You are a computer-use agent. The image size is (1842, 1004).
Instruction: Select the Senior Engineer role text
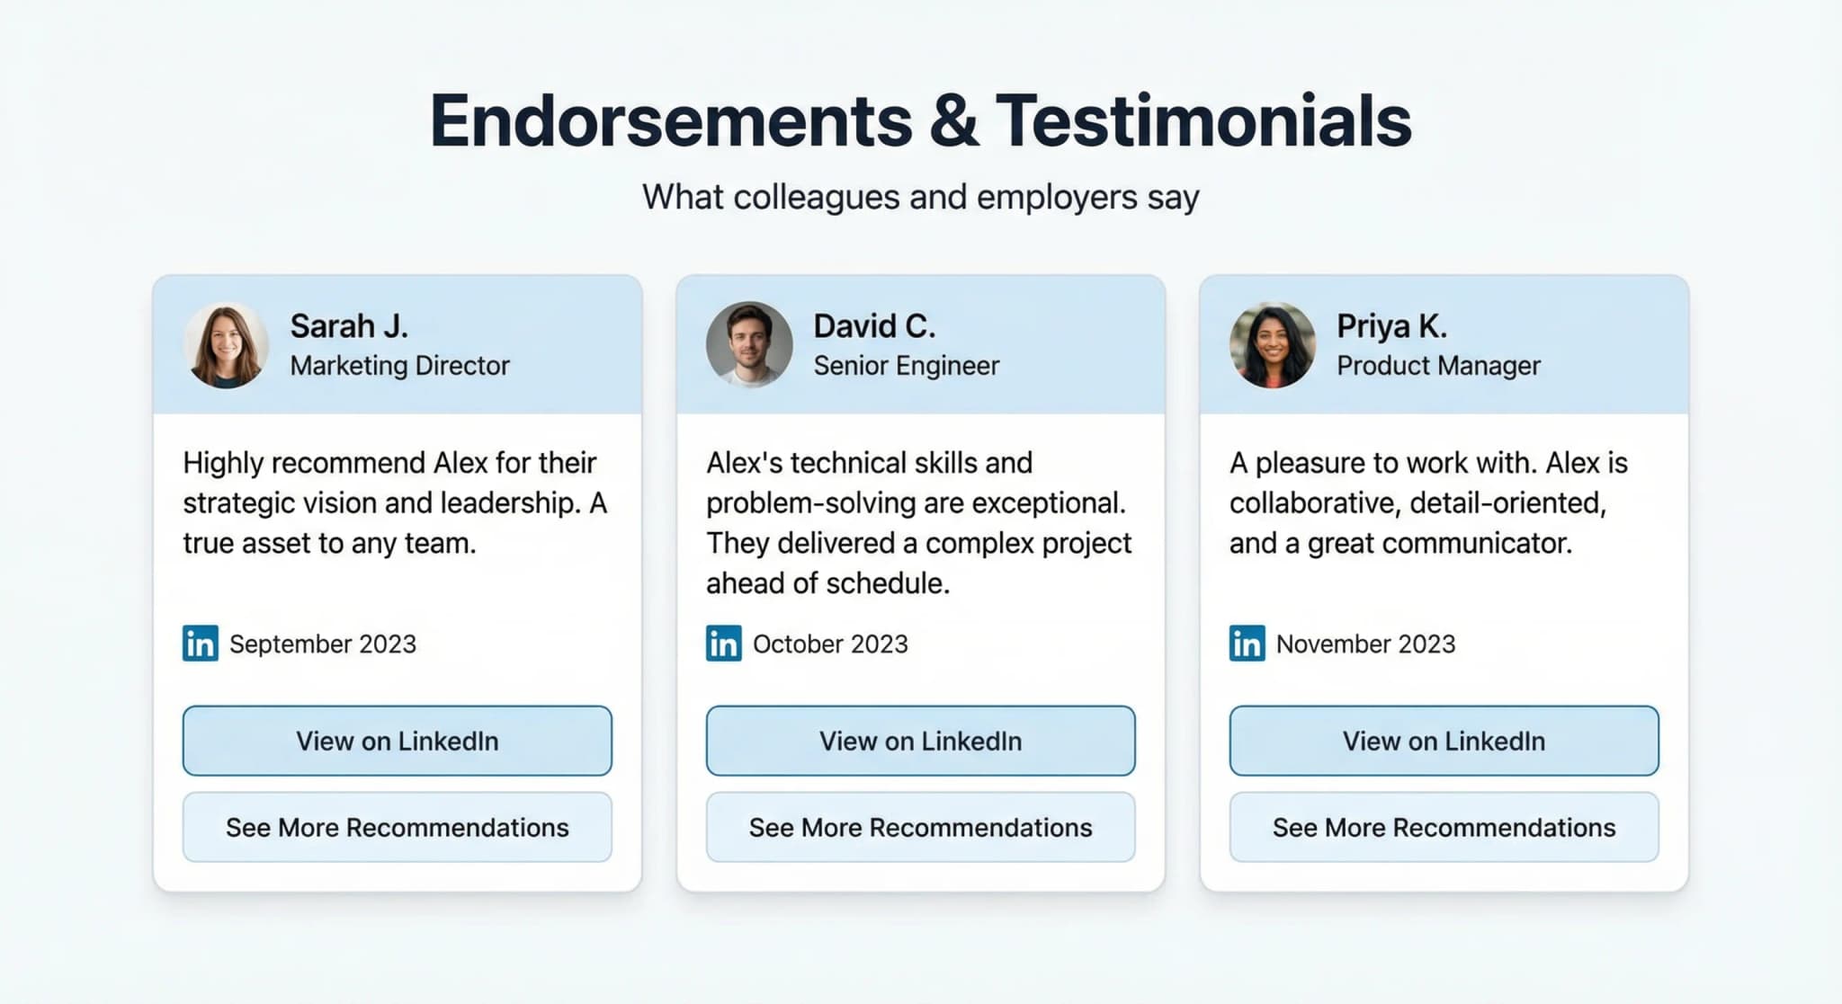click(906, 366)
